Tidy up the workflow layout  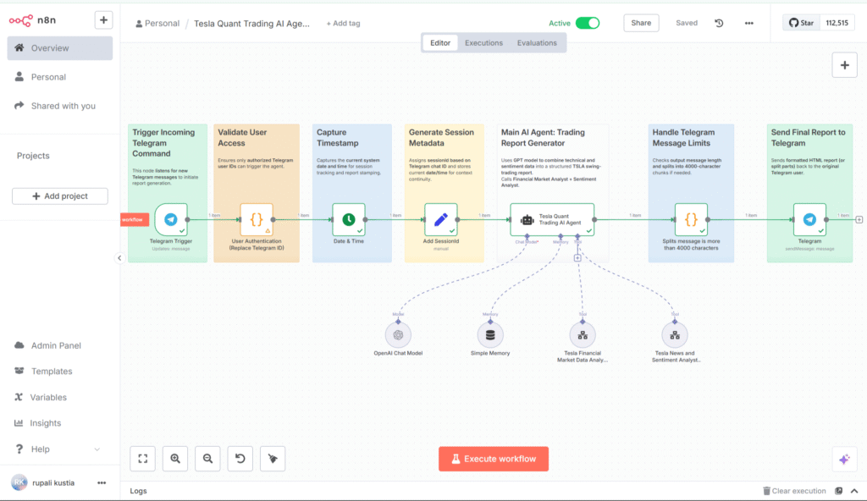pos(273,459)
